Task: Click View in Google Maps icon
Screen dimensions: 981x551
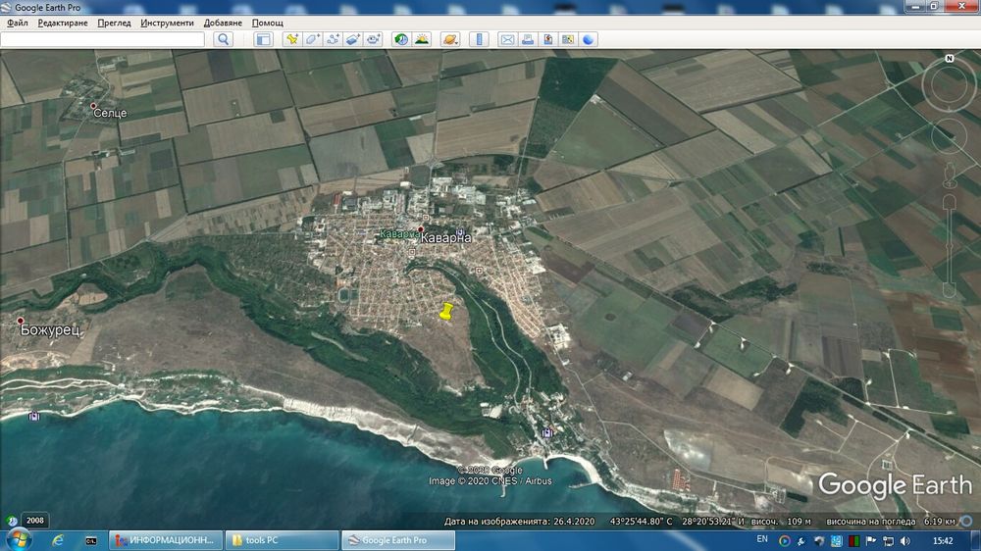Action: (567, 39)
